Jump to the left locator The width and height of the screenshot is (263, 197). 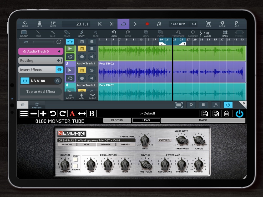[99, 24]
